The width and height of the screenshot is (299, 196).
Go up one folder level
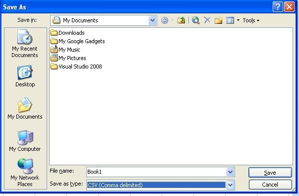[181, 20]
